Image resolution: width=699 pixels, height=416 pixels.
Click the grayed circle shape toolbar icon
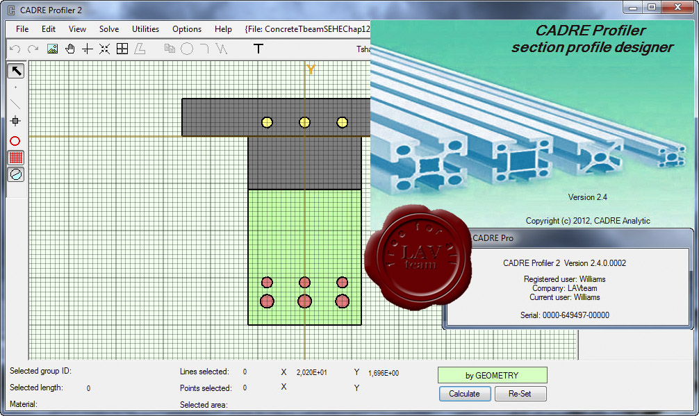(187, 49)
